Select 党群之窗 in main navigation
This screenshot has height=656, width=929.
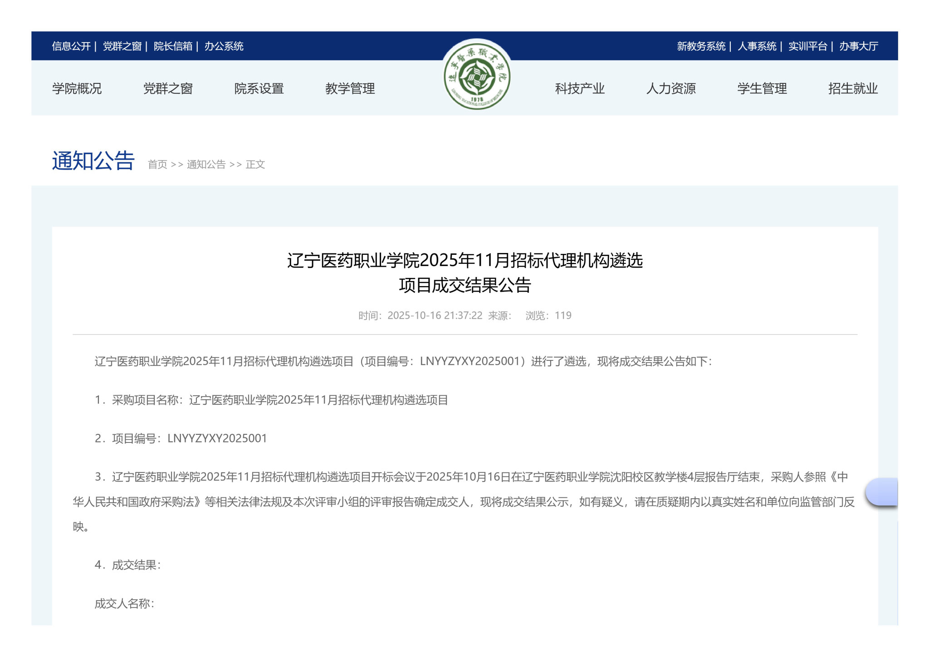click(x=168, y=88)
